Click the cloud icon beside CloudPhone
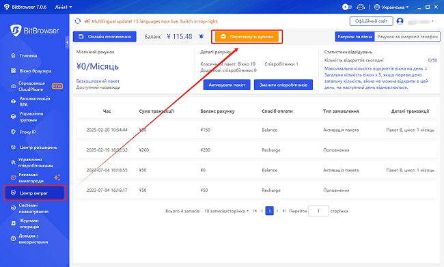Image resolution: width=444 pixels, height=267 pixels. (13, 86)
